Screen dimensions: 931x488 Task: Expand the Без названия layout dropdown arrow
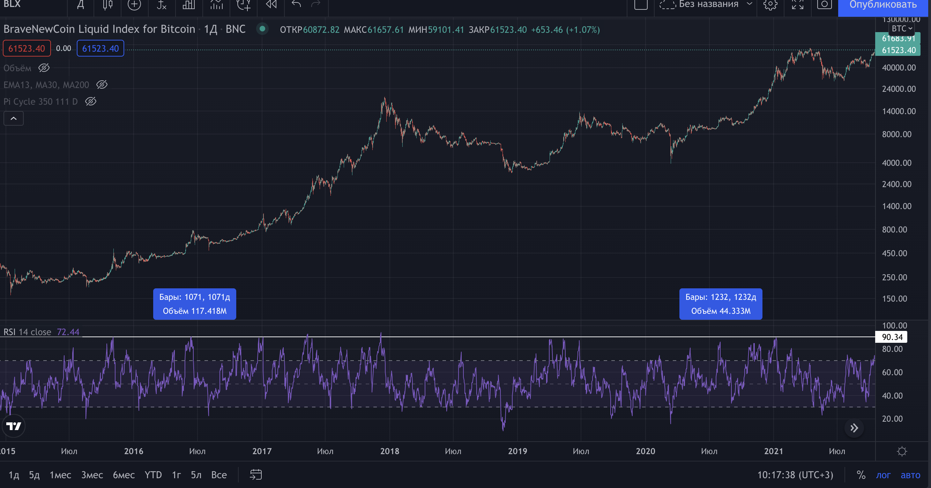coord(749,4)
